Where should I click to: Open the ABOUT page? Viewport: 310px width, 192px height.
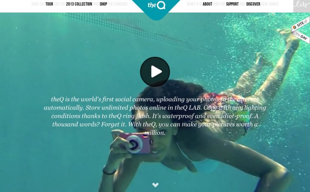207,4
